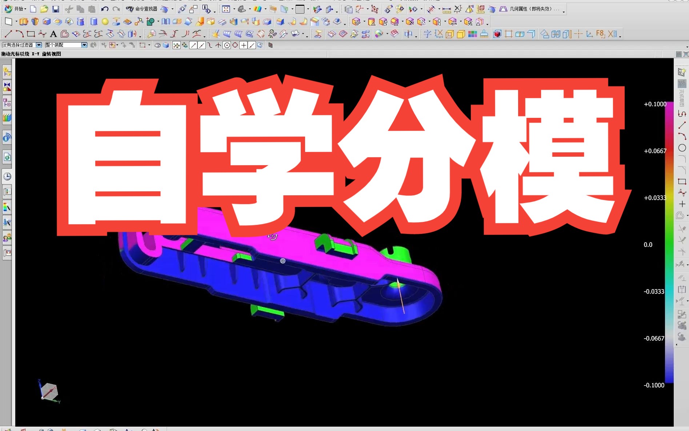Viewport: 689px width, 431px height.
Task: Select the Extrude tool in the feature toolbar
Action: pyautogui.click(x=24, y=21)
